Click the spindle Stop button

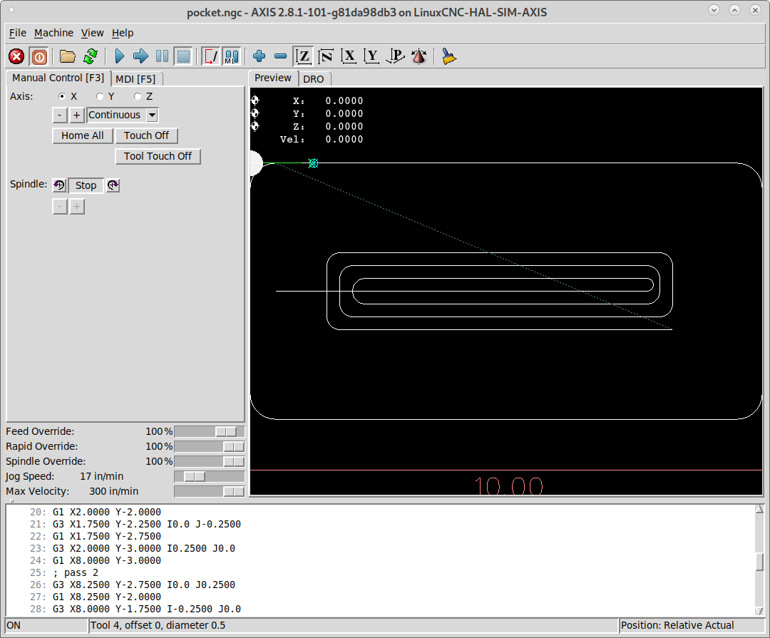(86, 185)
